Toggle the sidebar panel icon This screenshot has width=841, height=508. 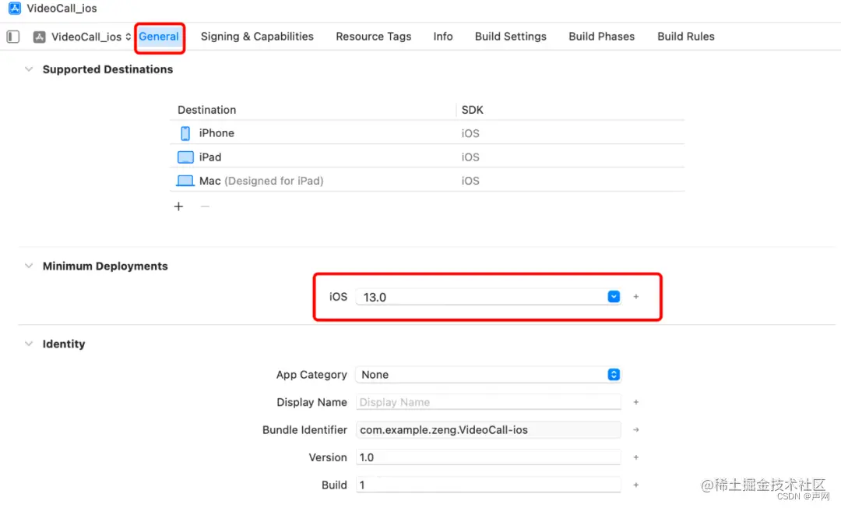coord(13,37)
